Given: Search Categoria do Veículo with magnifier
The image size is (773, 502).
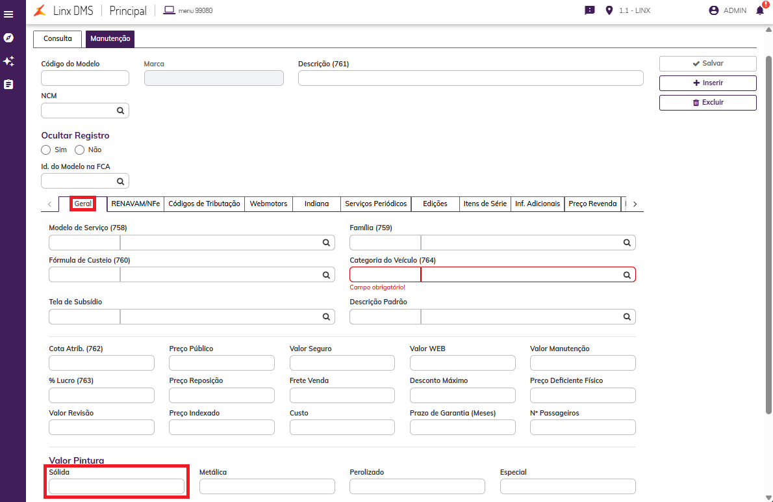Looking at the screenshot, I should coord(627,275).
